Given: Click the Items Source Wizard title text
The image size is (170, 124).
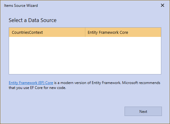Looking at the screenshot, I should [21, 6].
